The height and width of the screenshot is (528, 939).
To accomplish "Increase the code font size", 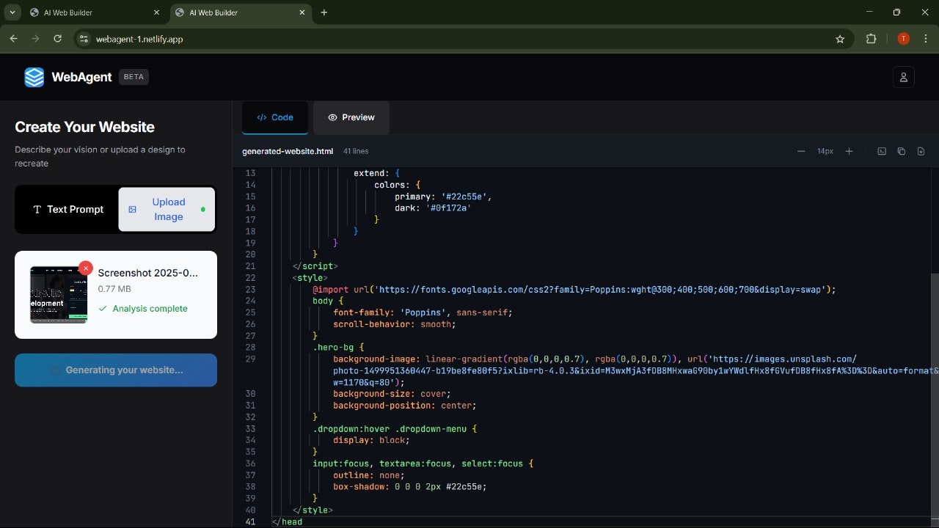I will 849,151.
